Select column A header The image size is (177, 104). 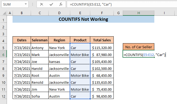point(10,13)
